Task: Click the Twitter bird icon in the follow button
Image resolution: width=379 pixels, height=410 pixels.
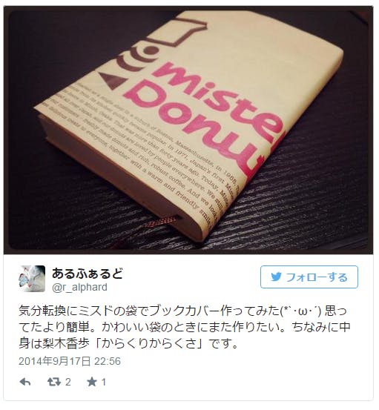Action: (276, 277)
